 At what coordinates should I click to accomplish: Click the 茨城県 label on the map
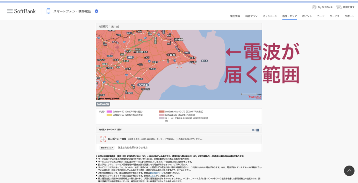179,39
